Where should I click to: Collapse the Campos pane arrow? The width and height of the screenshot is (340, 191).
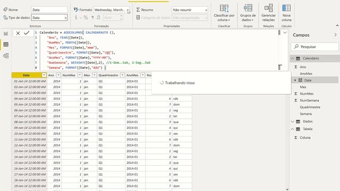335,35
